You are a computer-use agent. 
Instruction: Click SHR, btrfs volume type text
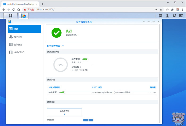click(x=77, y=62)
